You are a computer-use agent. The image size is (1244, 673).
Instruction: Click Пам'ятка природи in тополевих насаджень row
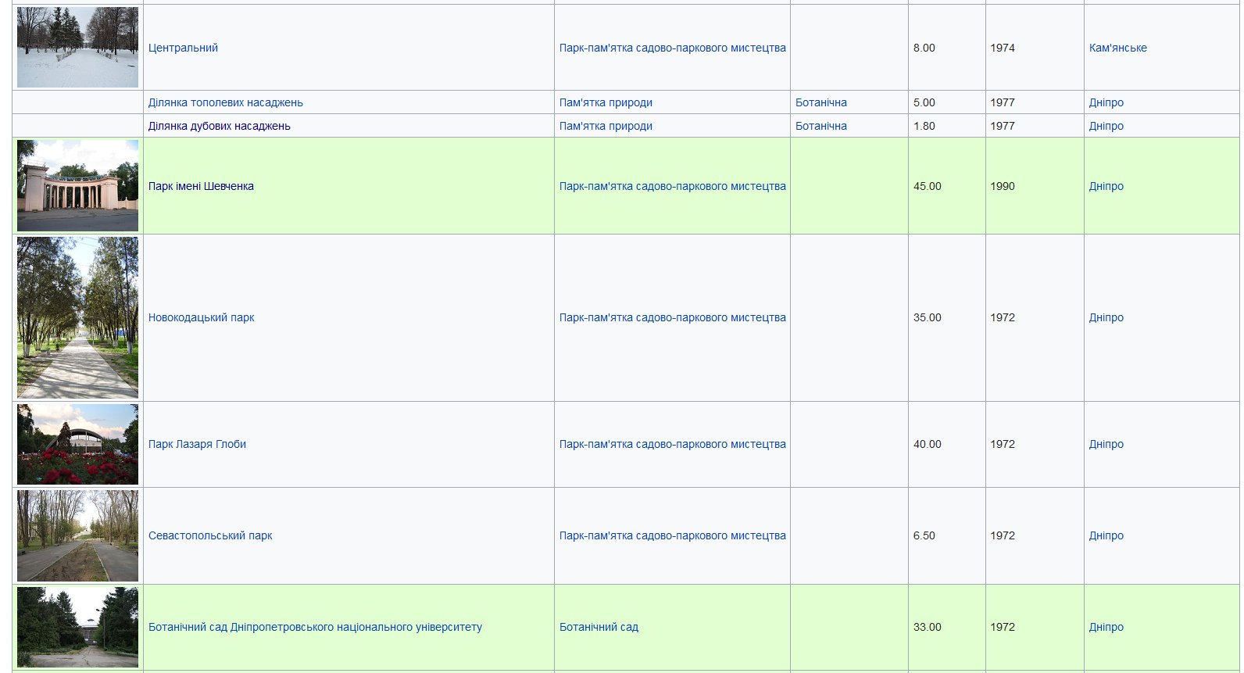click(x=606, y=102)
